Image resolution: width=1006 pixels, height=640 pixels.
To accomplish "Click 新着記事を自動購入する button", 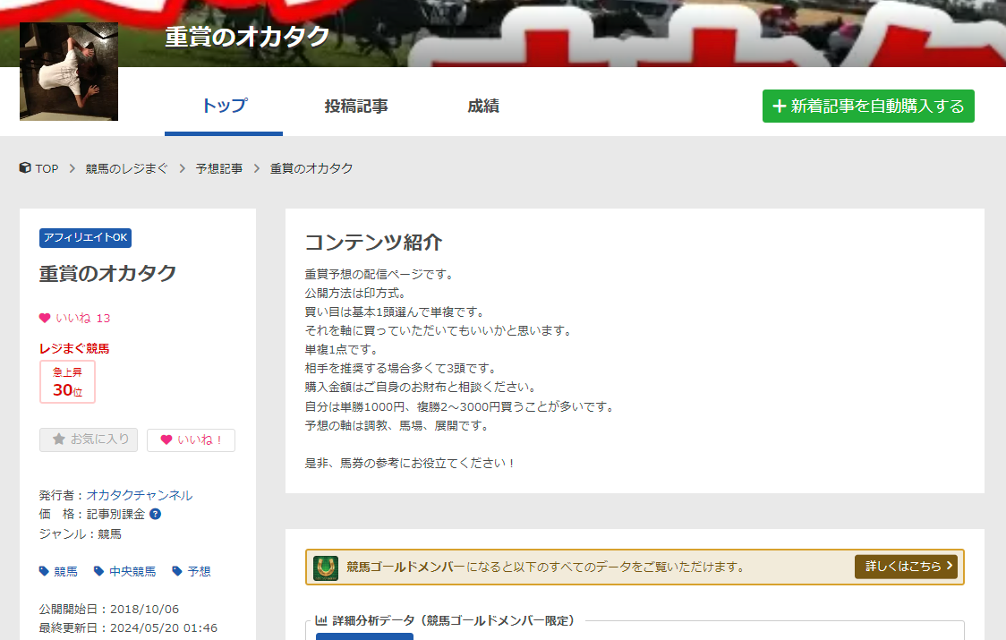I will point(868,106).
